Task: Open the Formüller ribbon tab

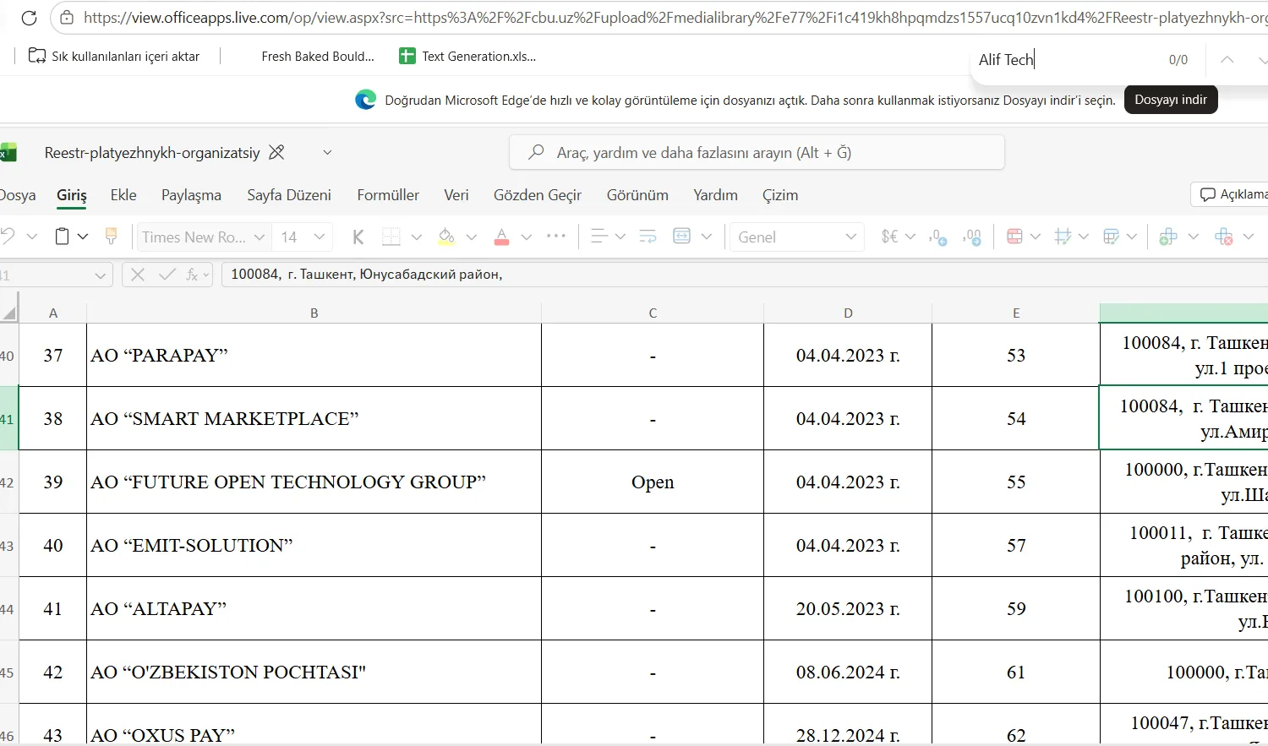Action: click(x=388, y=195)
